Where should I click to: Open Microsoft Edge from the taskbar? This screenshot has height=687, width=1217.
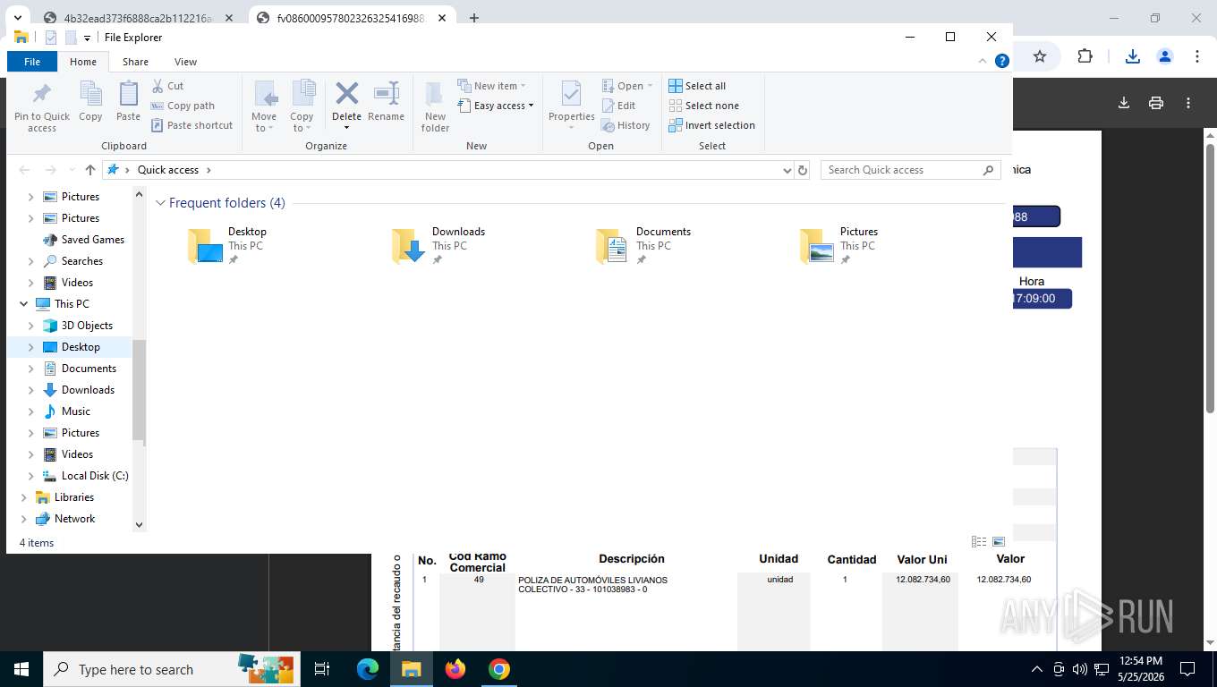click(x=368, y=669)
